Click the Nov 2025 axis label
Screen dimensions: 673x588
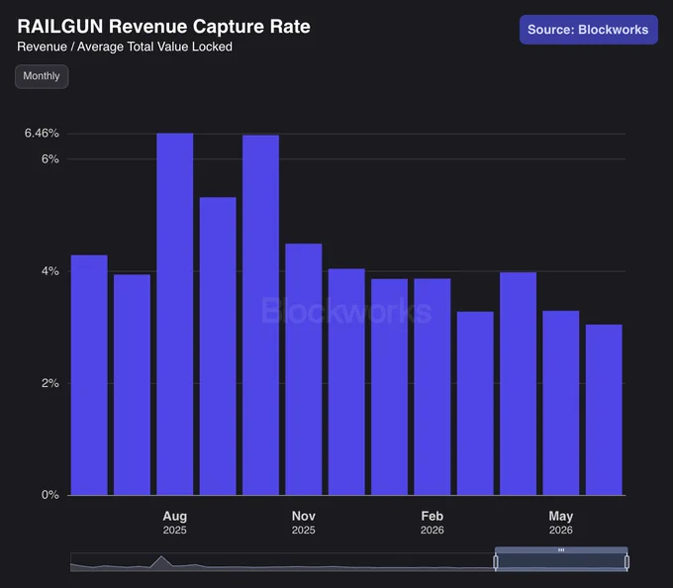tap(304, 523)
